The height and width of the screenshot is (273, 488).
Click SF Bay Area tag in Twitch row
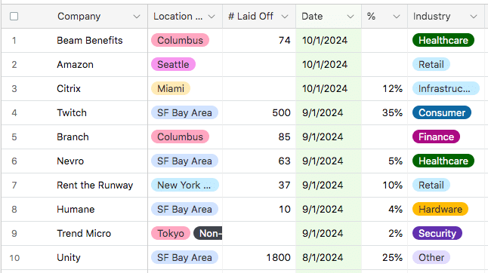184,112
